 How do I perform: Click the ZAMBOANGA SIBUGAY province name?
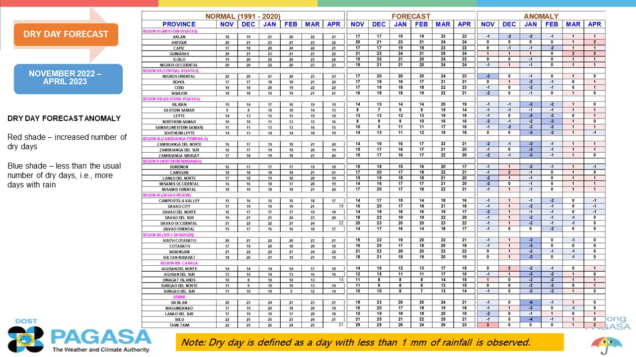click(x=179, y=155)
